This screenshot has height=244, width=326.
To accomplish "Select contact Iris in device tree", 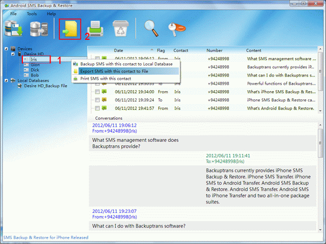I will click(33, 59).
